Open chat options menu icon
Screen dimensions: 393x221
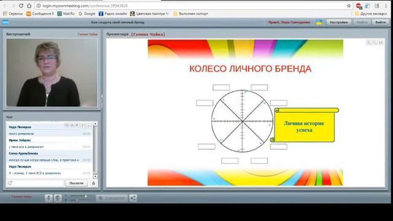[x=67, y=125]
